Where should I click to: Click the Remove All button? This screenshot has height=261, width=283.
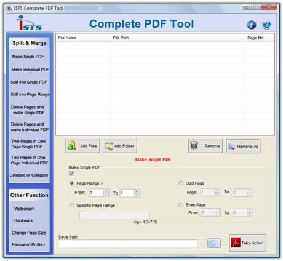[x=244, y=147]
